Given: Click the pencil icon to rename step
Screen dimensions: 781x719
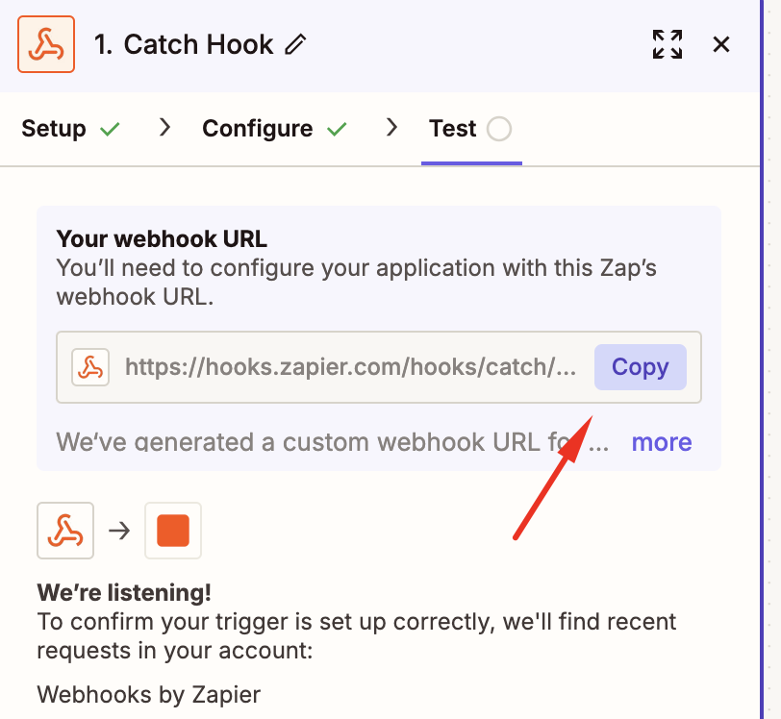Looking at the screenshot, I should click(296, 44).
